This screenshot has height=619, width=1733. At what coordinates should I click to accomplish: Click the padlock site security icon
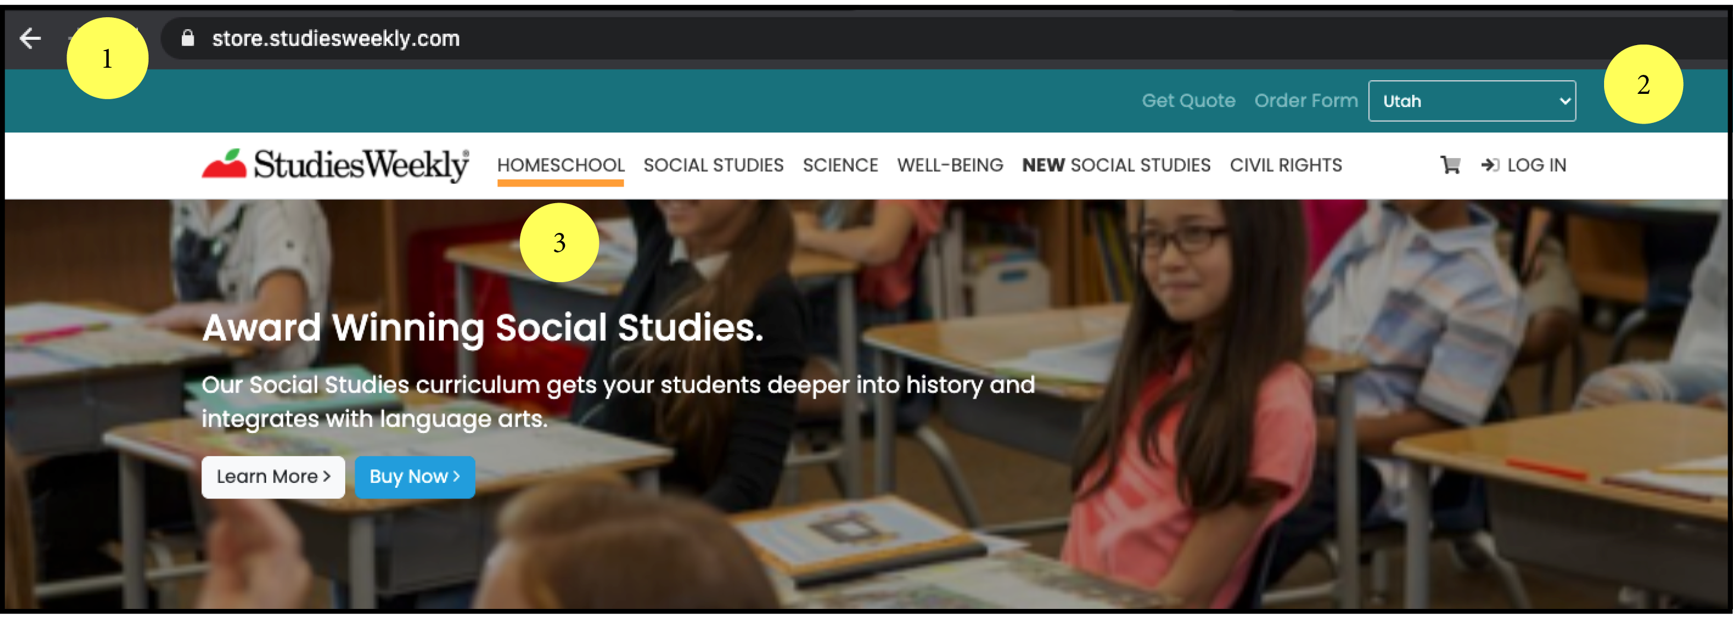pos(188,39)
